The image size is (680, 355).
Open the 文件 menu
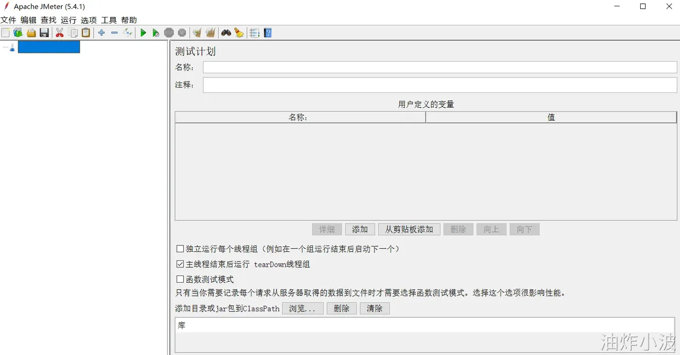click(x=8, y=20)
